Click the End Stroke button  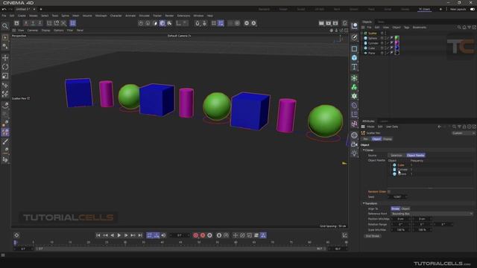[x=373, y=236]
